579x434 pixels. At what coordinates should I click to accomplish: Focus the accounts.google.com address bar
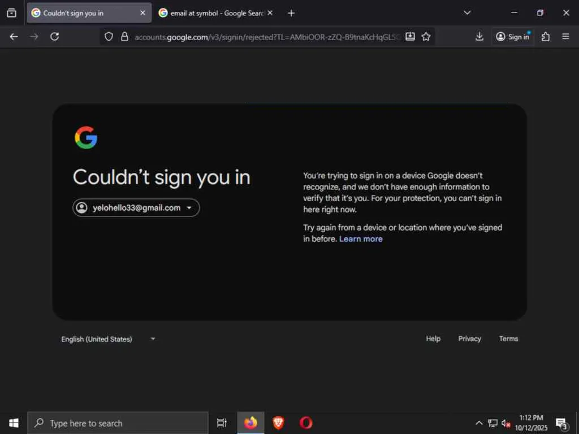point(267,37)
